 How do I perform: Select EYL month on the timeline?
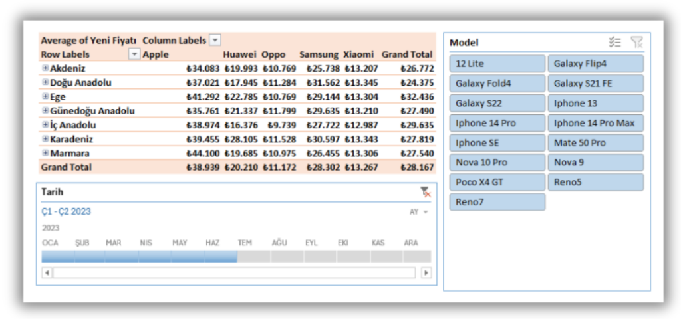tap(320, 256)
